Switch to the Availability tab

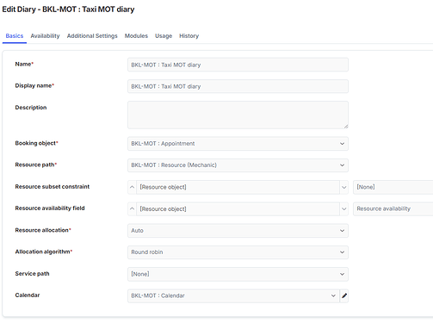coord(45,36)
